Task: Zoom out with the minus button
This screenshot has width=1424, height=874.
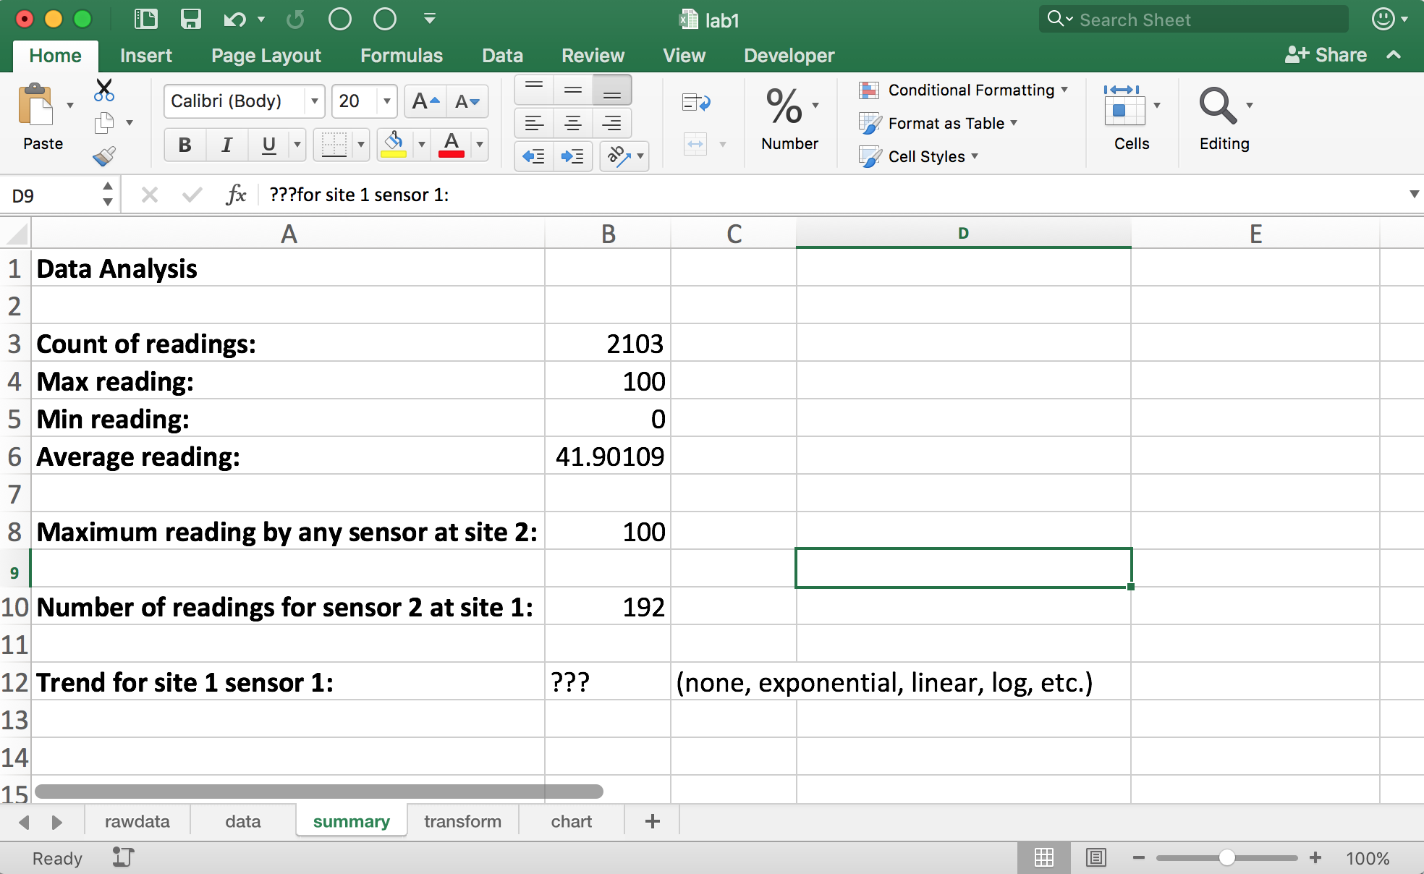Action: tap(1138, 858)
